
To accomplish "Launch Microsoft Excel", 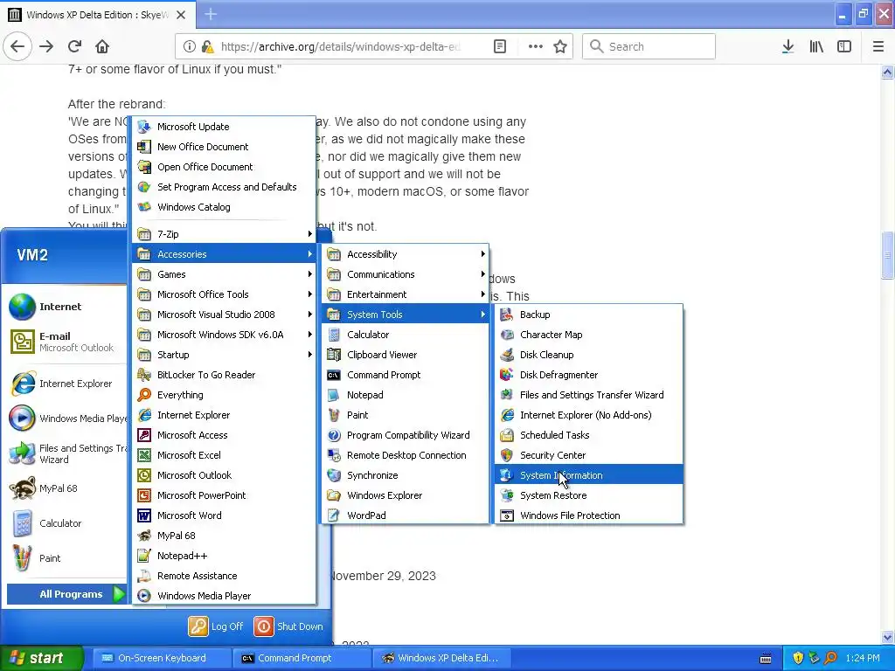I will [x=224, y=454].
